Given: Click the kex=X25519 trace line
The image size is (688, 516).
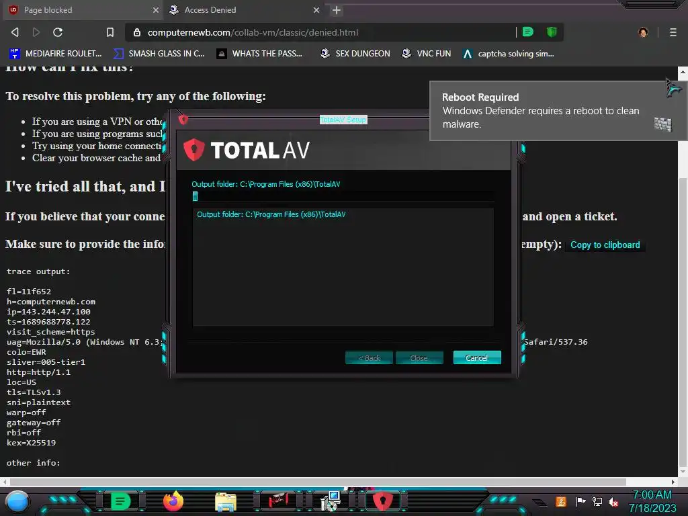Looking at the screenshot, I should [x=31, y=443].
